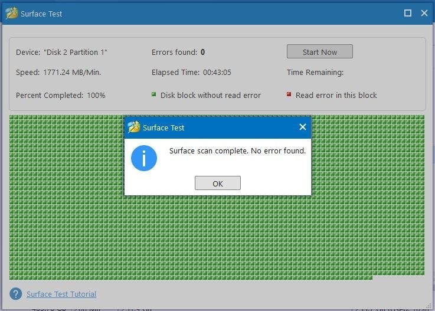435x311 pixels.
Task: Maximize the Surface Test main window
Action: [x=407, y=13]
